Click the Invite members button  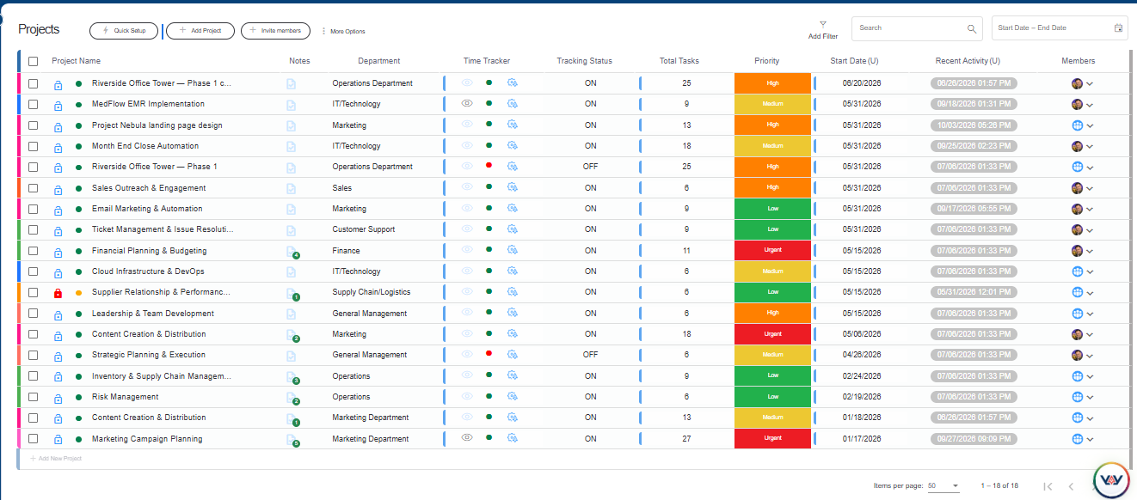click(275, 31)
